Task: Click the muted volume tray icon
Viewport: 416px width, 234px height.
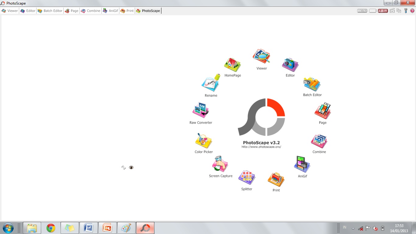Action: [x=375, y=228]
